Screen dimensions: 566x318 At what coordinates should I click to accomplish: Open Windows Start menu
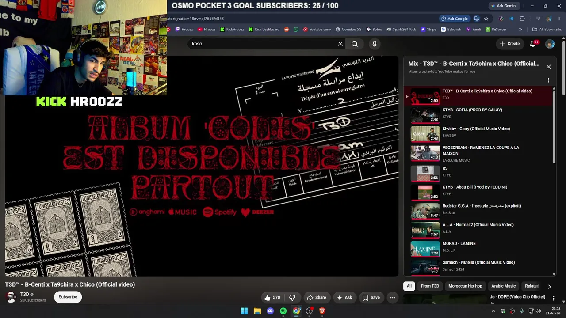244,311
